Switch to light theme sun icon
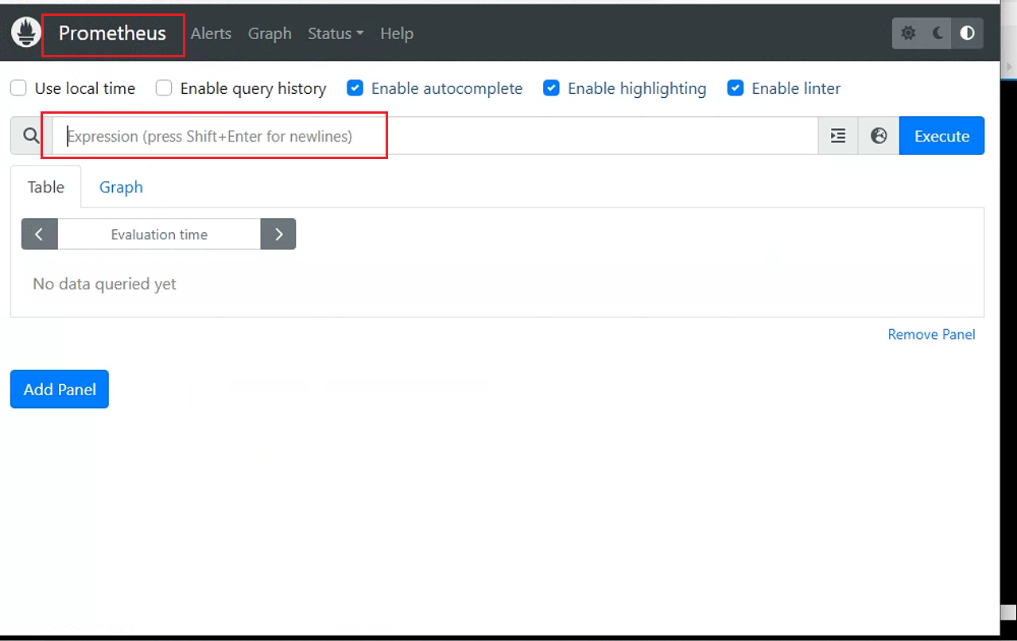This screenshot has height=641, width=1017. click(908, 33)
